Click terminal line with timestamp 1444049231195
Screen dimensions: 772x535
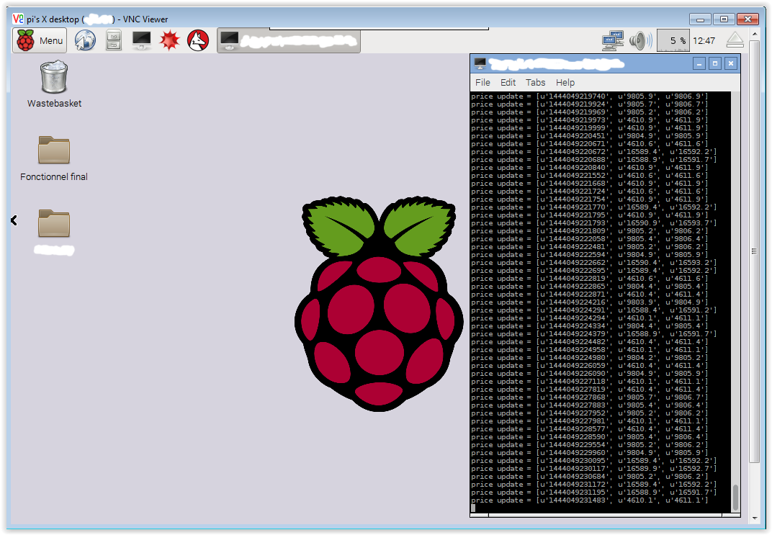tap(594, 493)
